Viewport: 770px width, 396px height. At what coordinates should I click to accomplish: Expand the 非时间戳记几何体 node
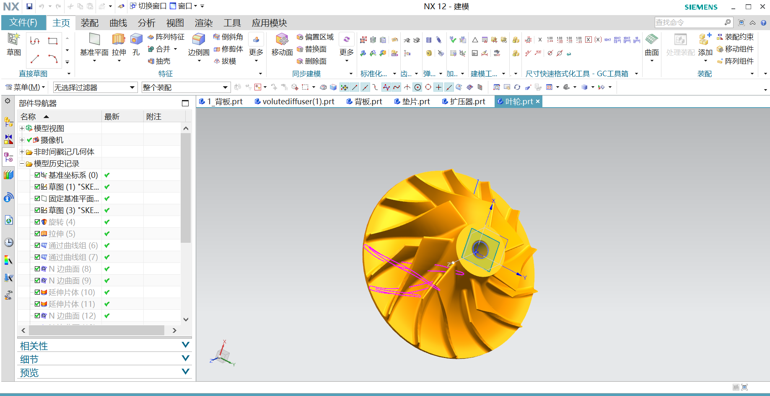pos(22,152)
